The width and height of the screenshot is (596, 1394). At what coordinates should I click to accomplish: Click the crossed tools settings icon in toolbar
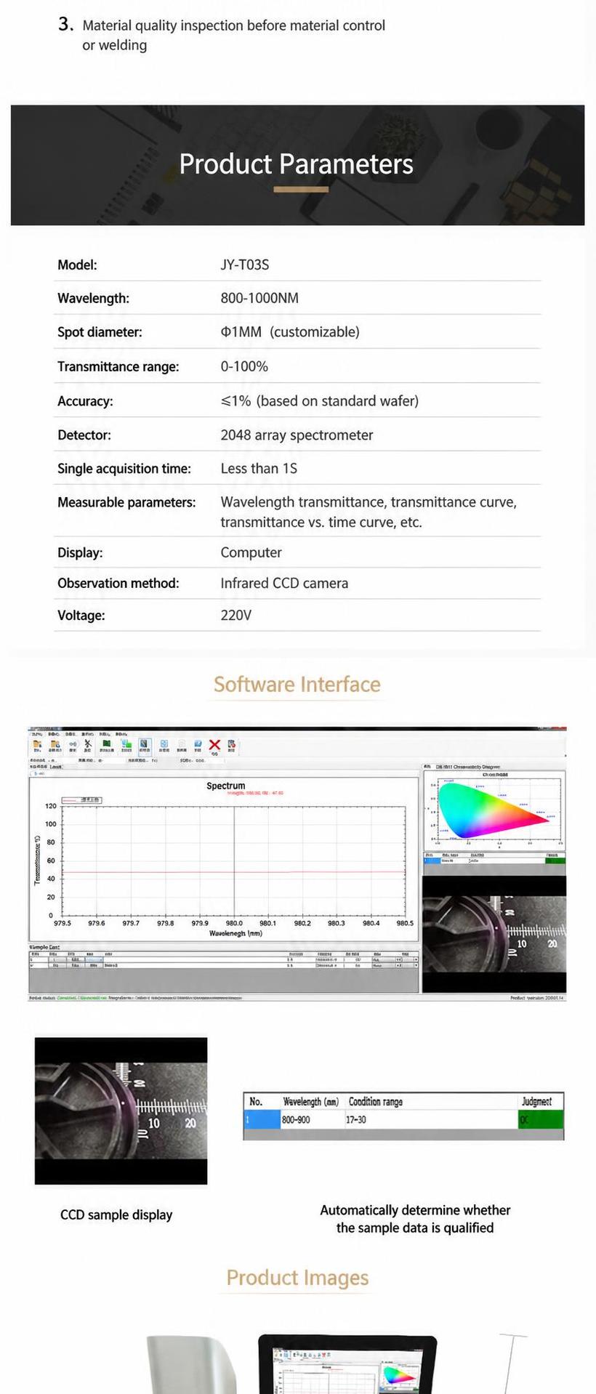88,744
